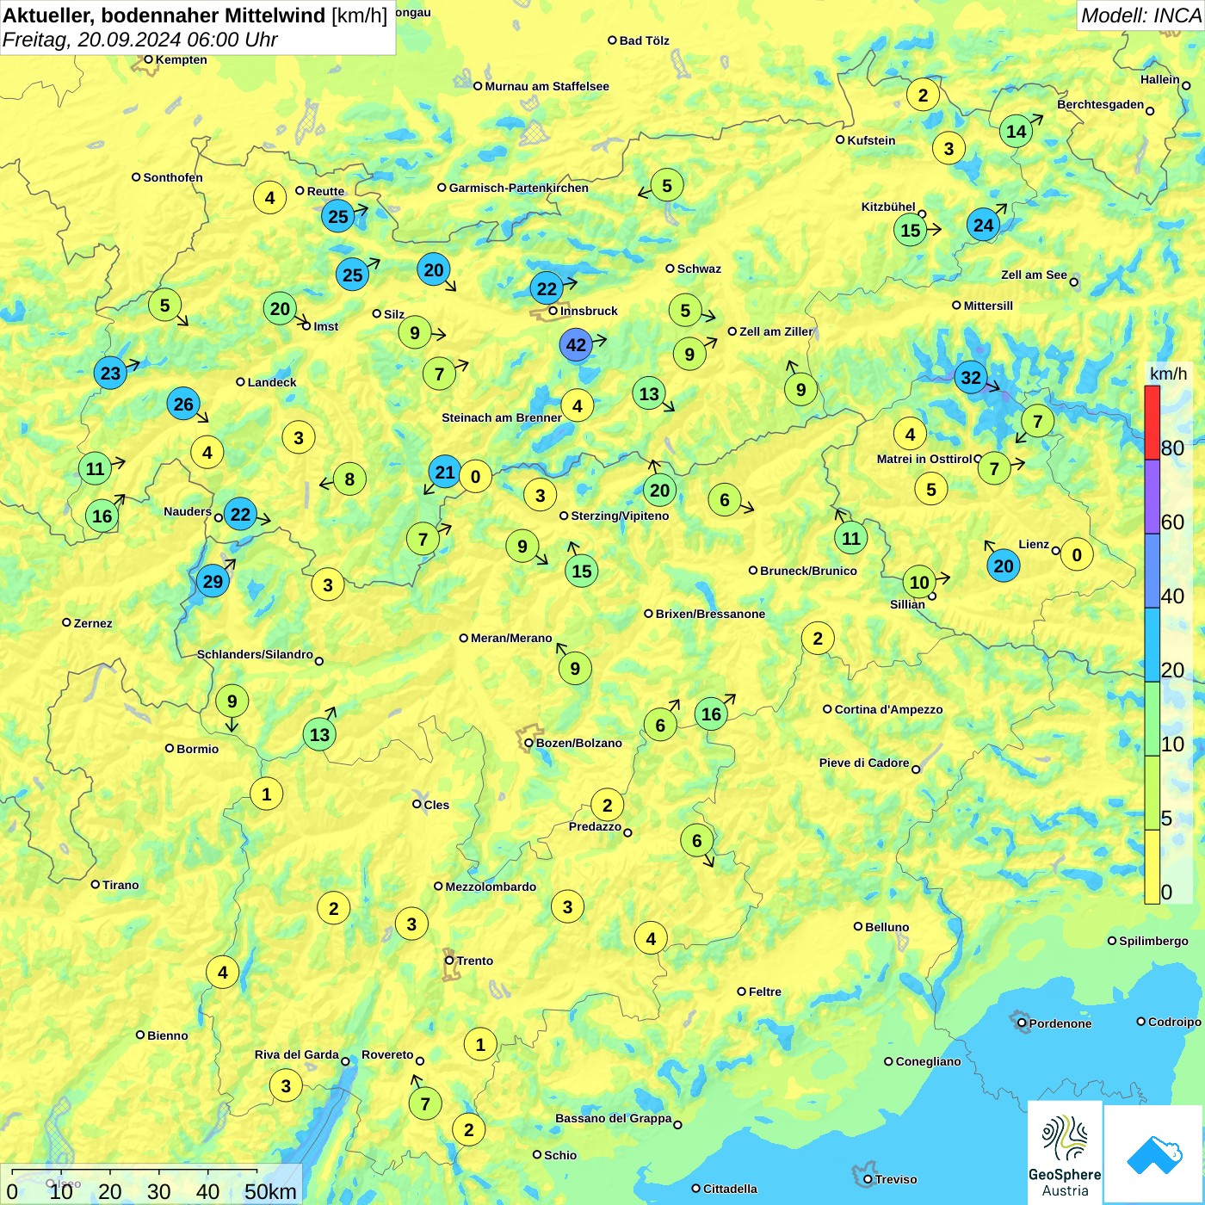Click the red 80 km/h legend color
The image size is (1205, 1205).
[x=1152, y=423]
